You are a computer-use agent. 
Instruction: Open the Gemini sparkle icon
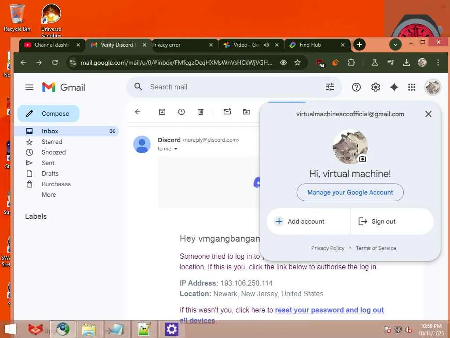pos(394,87)
